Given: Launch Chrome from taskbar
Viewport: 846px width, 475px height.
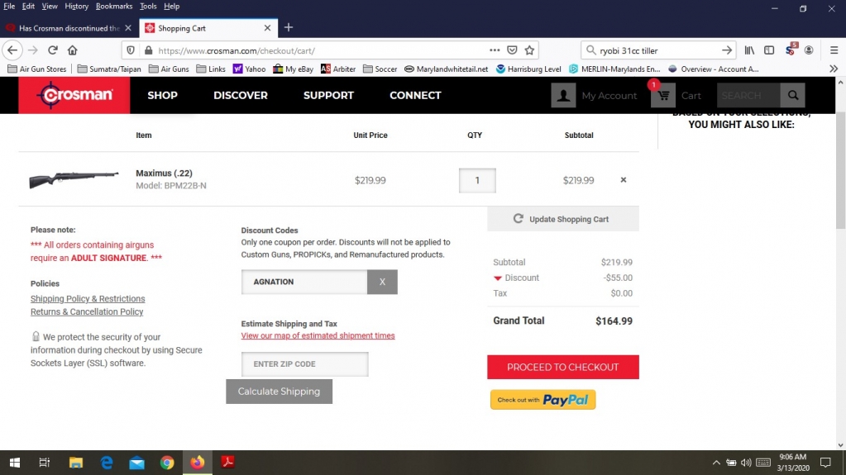Looking at the screenshot, I should [x=167, y=462].
